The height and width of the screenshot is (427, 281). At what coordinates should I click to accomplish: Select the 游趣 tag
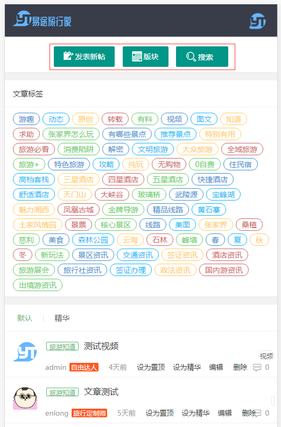(x=26, y=119)
